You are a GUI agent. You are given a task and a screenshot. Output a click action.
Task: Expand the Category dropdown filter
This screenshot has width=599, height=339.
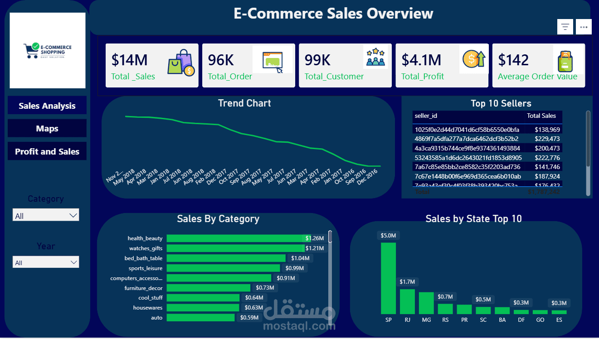(x=46, y=215)
